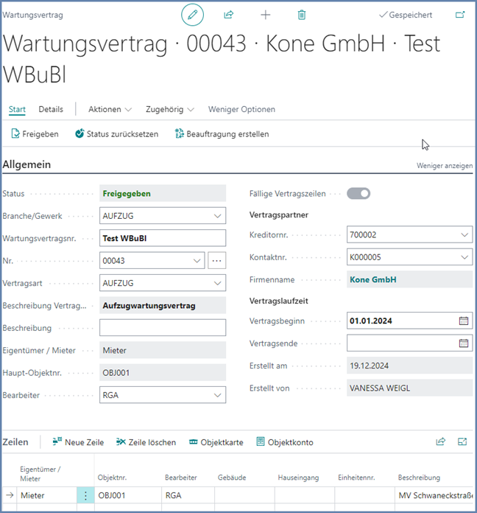Open the Objektkonto
This screenshot has height=513, width=477.
pyautogui.click(x=285, y=442)
